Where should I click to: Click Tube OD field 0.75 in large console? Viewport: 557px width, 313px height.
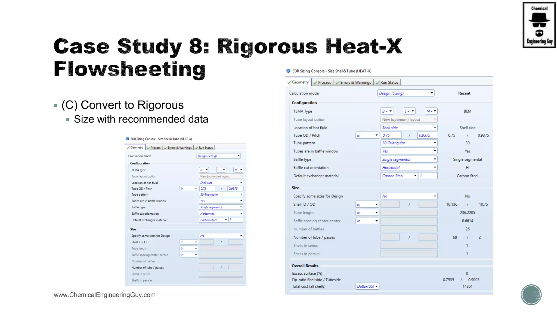click(391, 135)
